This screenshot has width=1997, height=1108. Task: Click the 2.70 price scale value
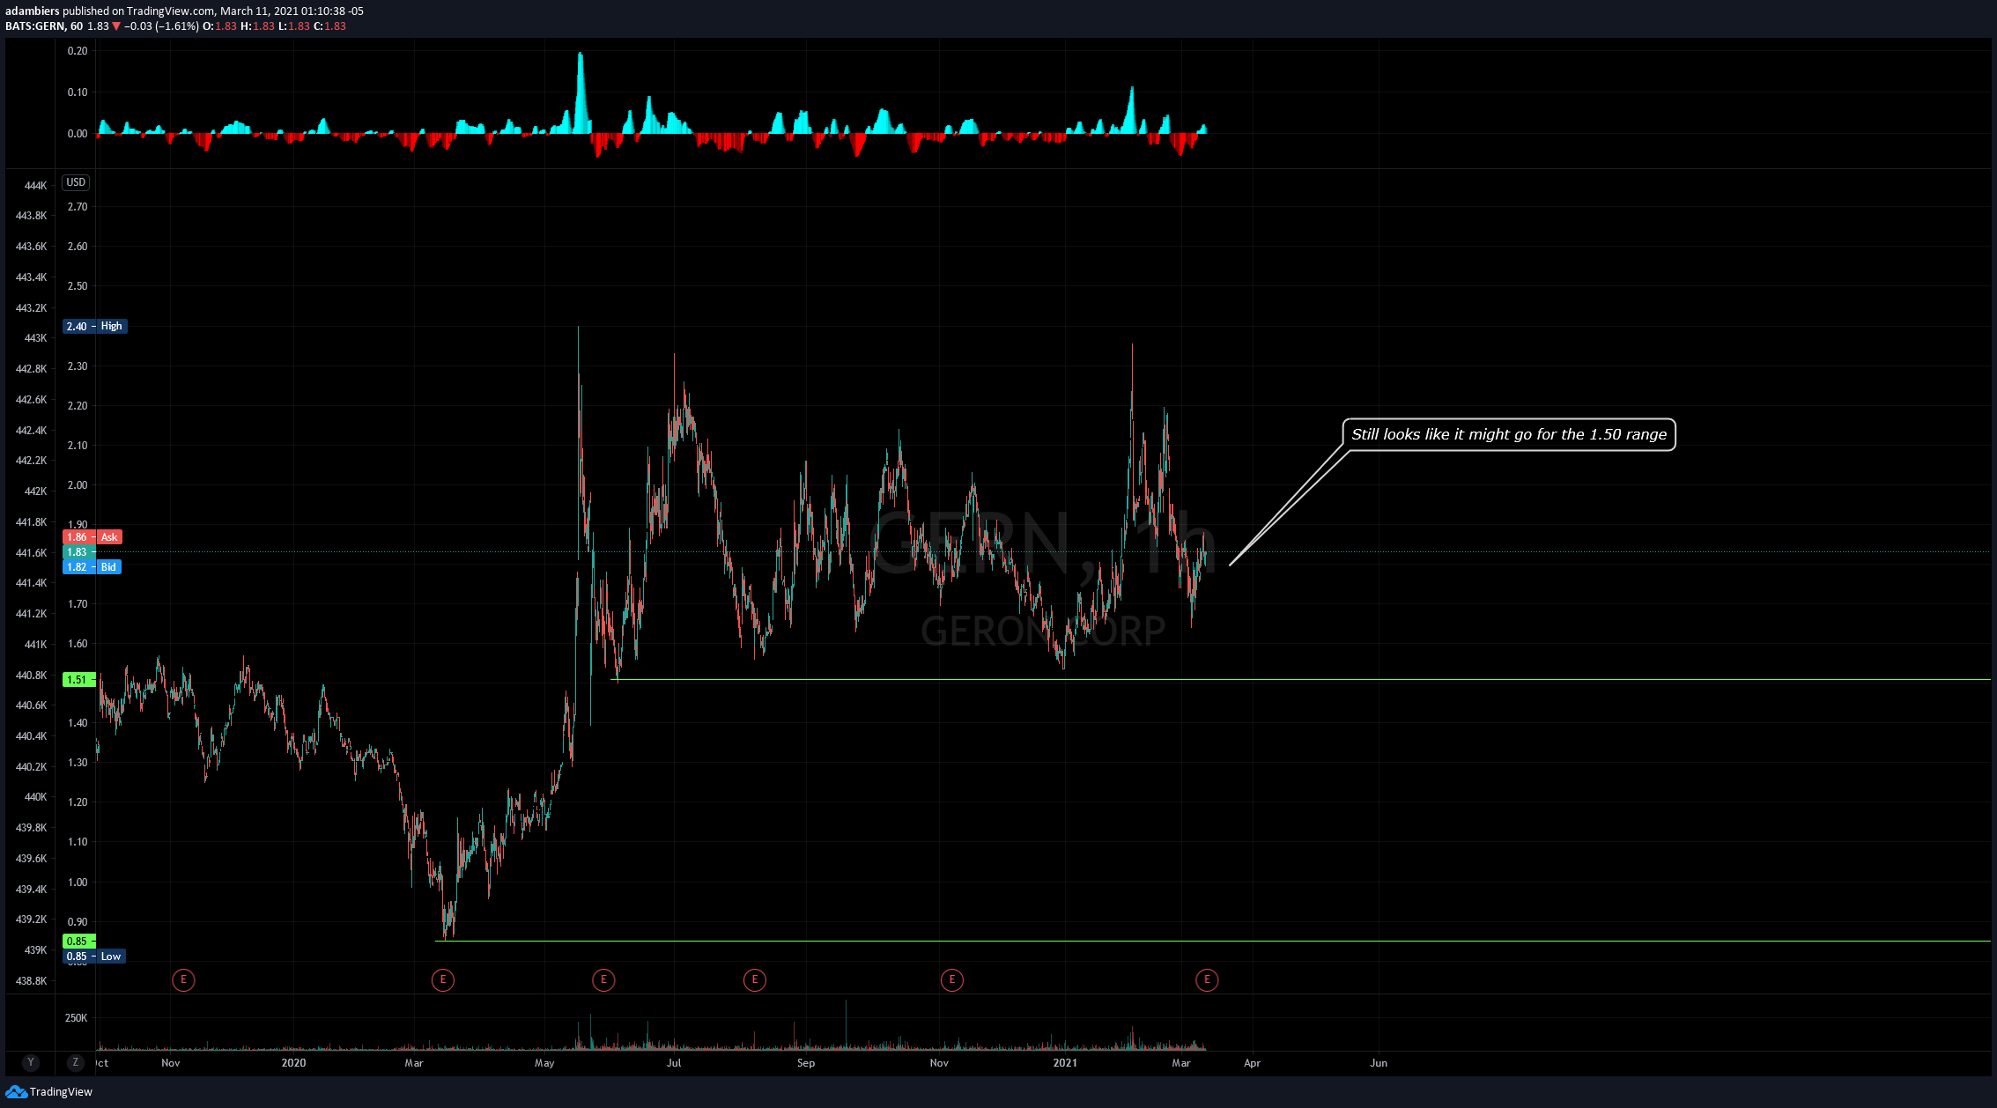coord(78,207)
